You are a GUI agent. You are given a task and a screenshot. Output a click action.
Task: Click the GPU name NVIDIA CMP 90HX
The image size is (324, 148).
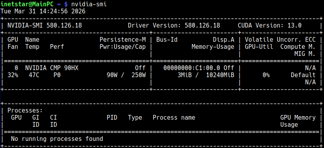pyautogui.click(x=52, y=68)
